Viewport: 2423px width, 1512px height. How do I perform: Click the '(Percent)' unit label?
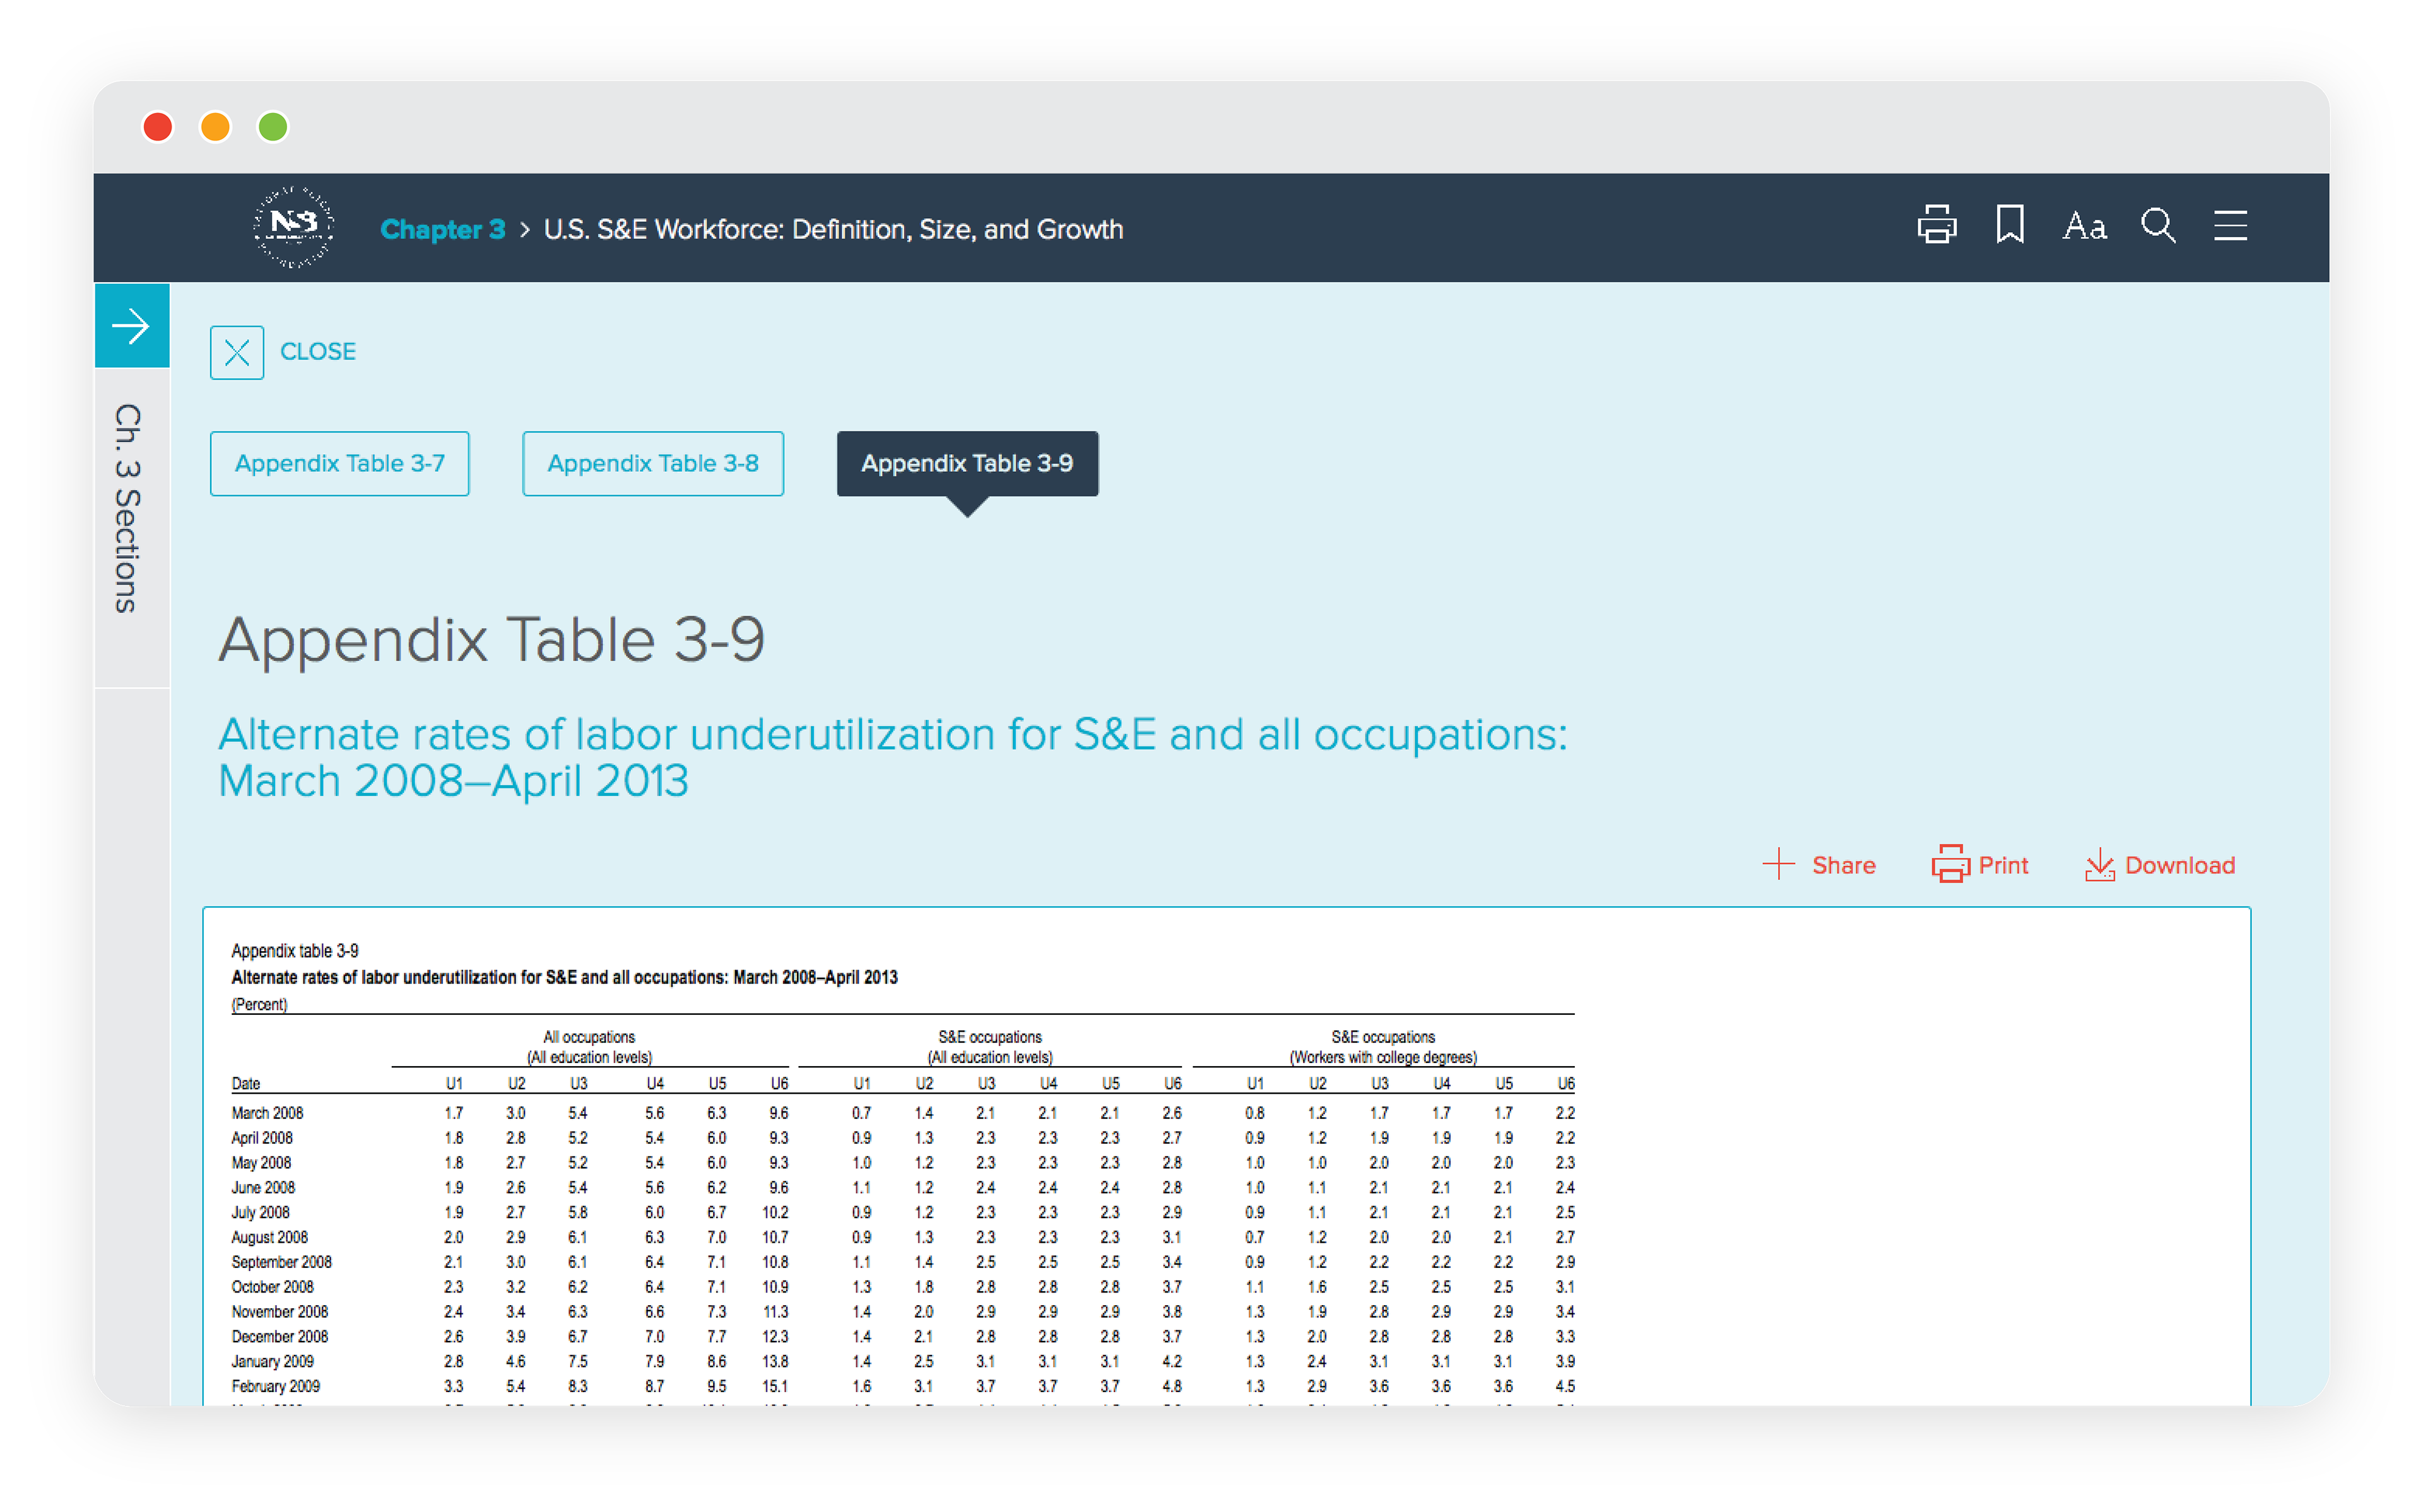click(259, 1005)
